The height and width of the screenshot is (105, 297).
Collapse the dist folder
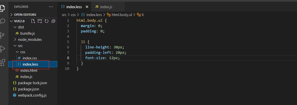click(x=21, y=27)
